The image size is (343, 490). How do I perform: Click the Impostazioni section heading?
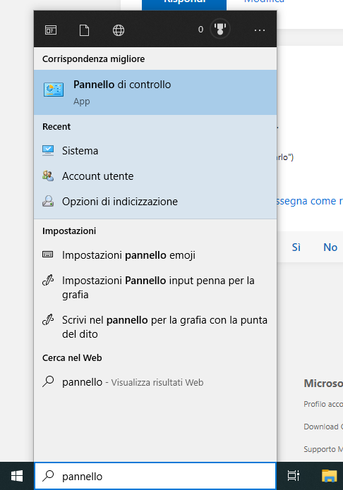pos(69,231)
